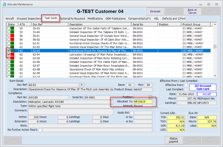Sort by the Doc Ref column header
The width and height of the screenshot is (223, 147).
[50, 24]
